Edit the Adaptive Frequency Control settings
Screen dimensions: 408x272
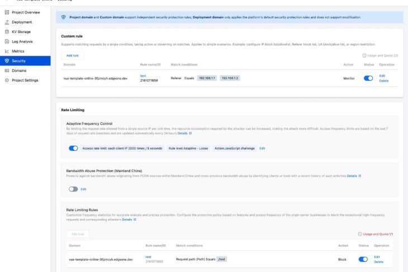pyautogui.click(x=262, y=148)
